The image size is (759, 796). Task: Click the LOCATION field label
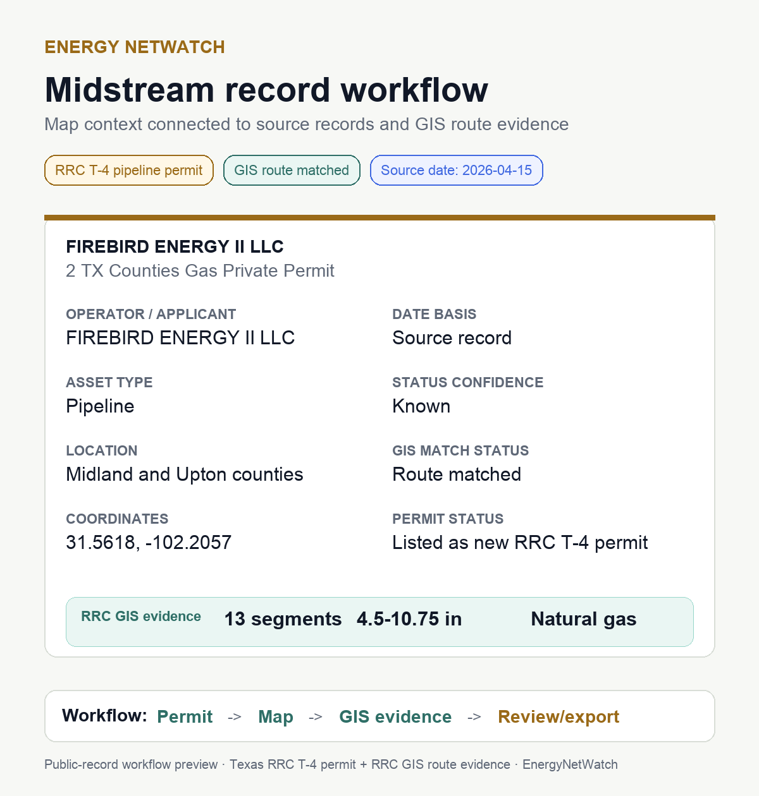point(102,451)
